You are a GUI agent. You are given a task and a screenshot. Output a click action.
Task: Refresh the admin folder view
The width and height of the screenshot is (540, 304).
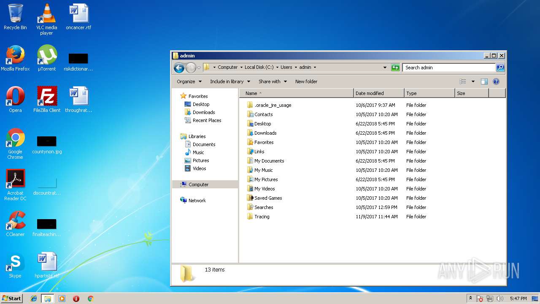coord(395,68)
